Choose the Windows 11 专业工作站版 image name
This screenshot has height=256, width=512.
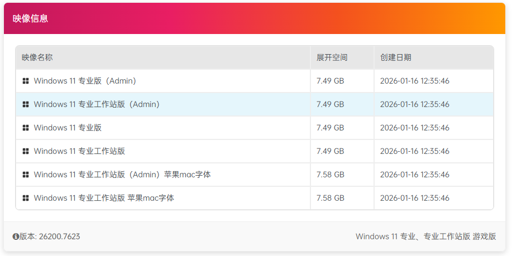[79, 151]
